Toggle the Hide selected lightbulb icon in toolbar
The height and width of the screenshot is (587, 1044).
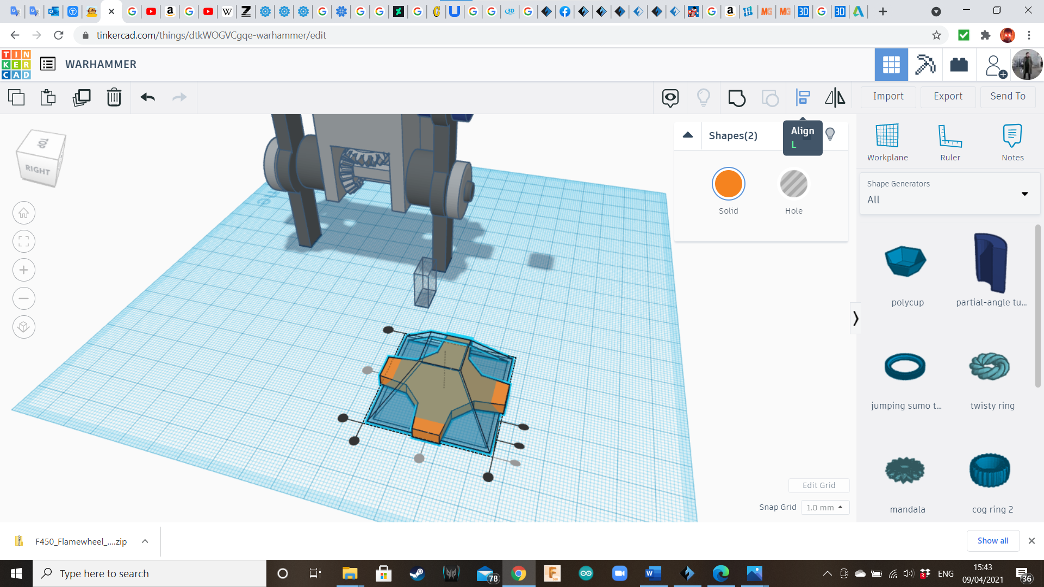point(704,98)
